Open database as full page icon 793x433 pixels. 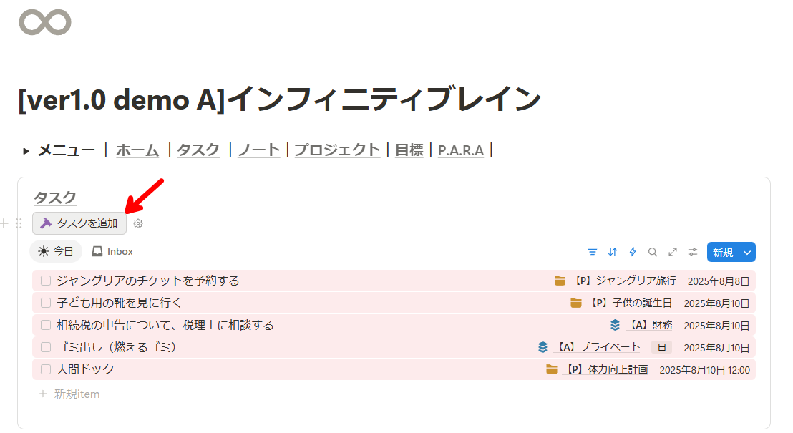coord(673,252)
